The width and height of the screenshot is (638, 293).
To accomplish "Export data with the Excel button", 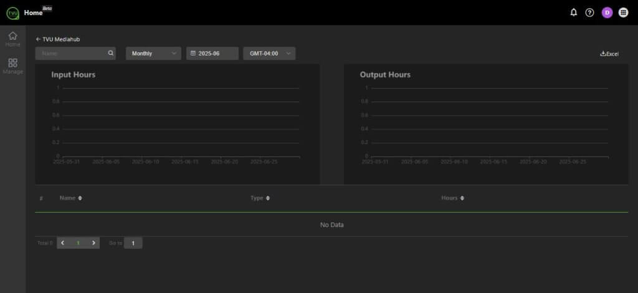I will click(609, 54).
